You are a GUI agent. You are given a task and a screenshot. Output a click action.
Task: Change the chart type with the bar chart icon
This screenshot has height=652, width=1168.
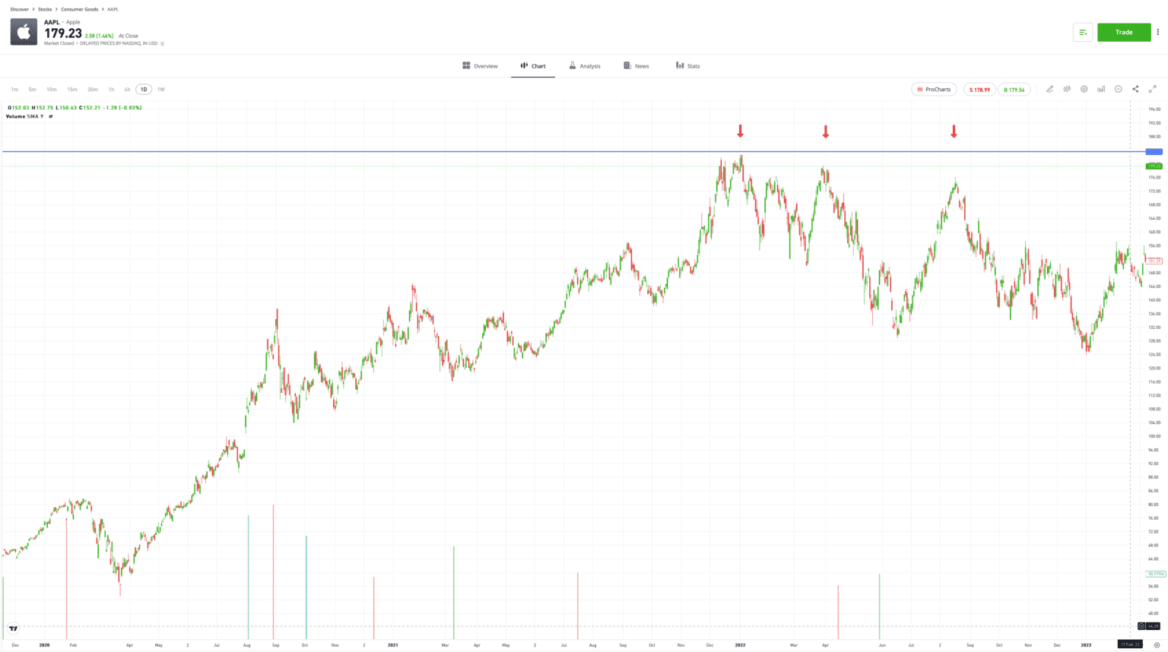click(x=1100, y=89)
